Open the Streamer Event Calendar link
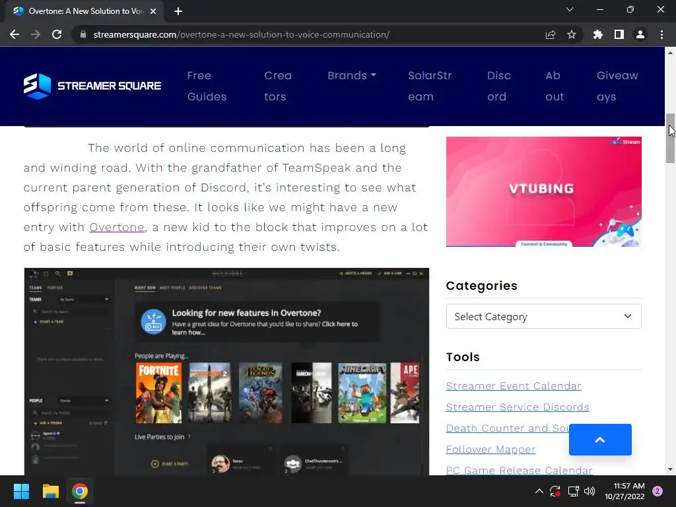The height and width of the screenshot is (507, 676). (514, 386)
